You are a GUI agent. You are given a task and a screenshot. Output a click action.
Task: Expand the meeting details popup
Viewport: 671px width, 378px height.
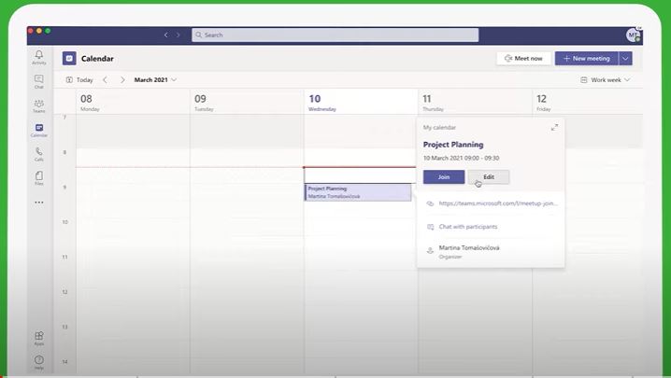554,127
